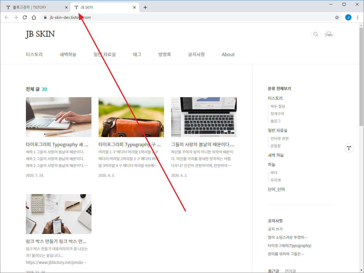Reload the current page
The height and width of the screenshot is (273, 364).
(x=25, y=17)
